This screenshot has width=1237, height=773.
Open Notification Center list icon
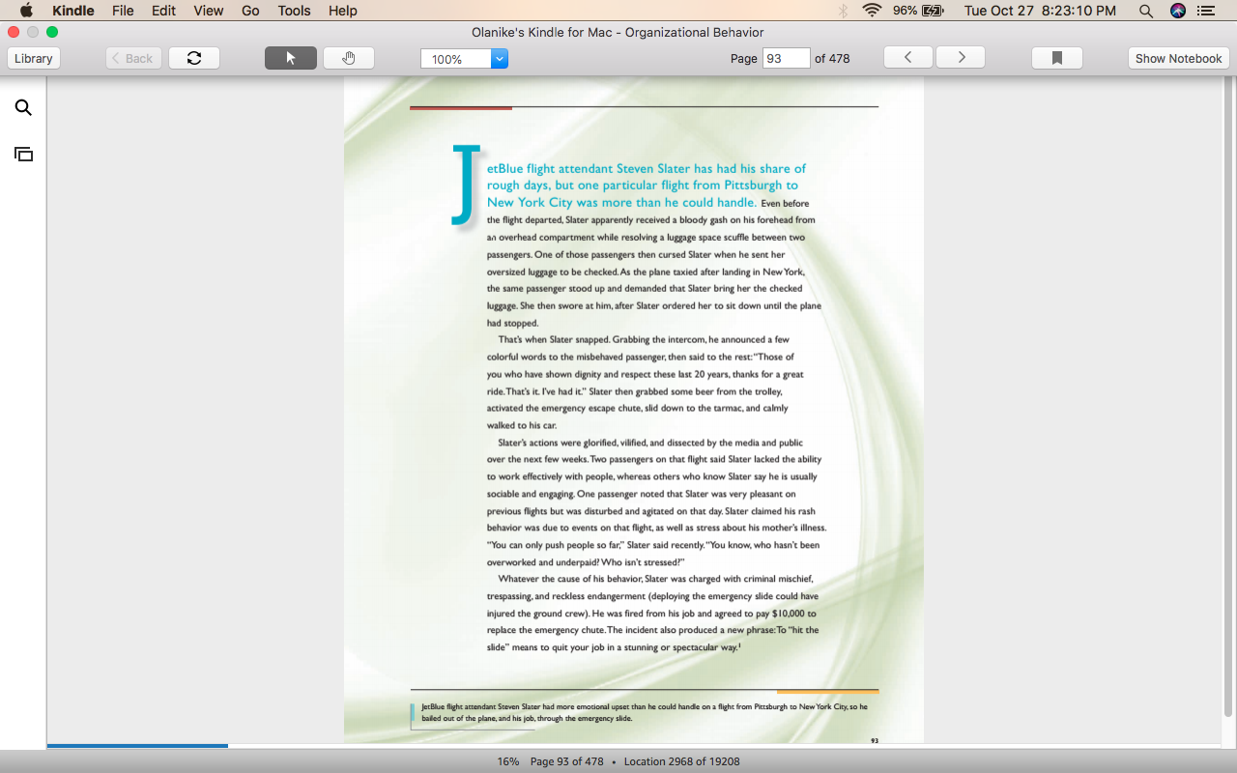click(1205, 11)
